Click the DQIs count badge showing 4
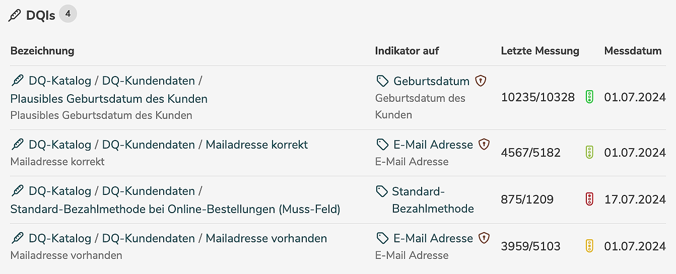This screenshot has height=274, width=676. (68, 14)
